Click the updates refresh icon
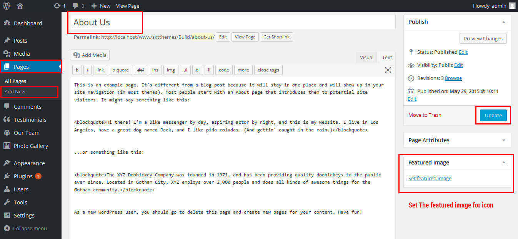 (x=57, y=6)
